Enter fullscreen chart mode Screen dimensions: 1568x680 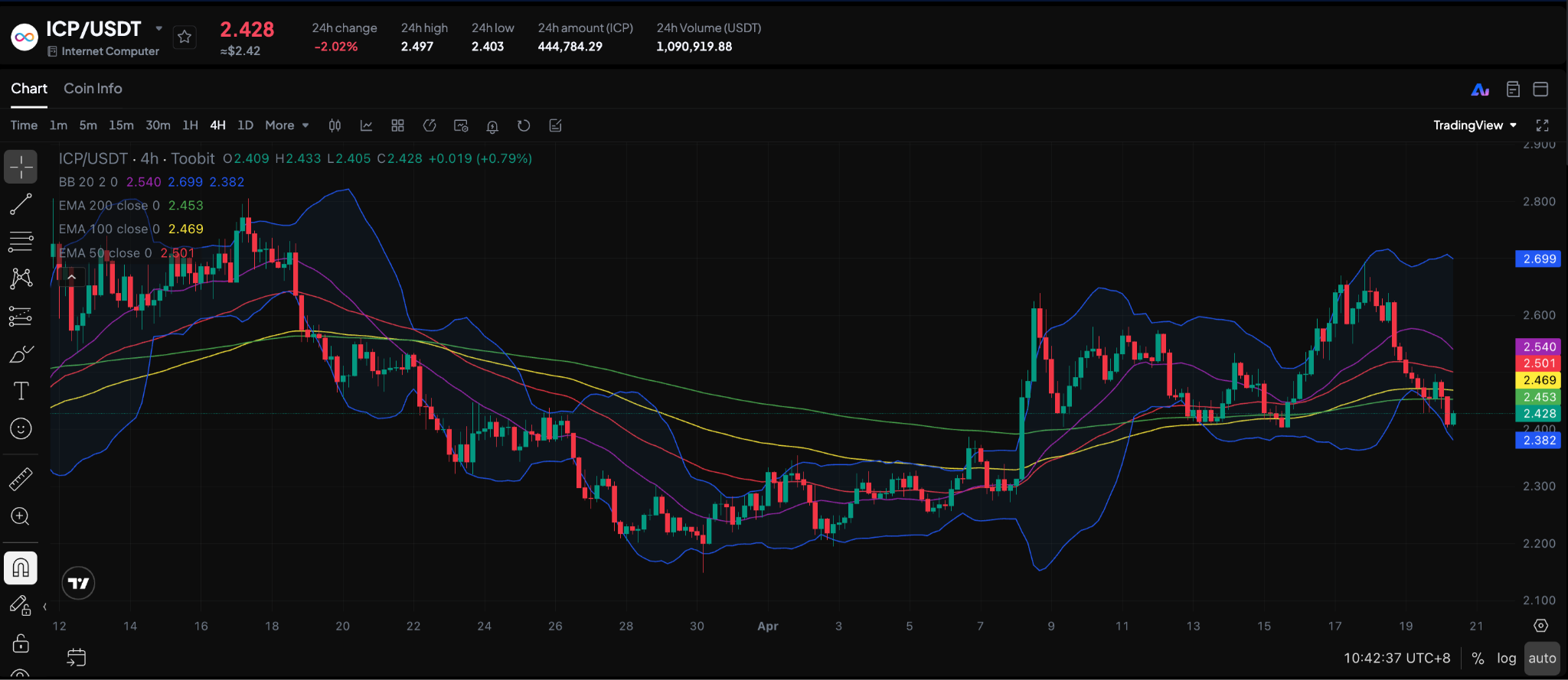(x=1542, y=125)
